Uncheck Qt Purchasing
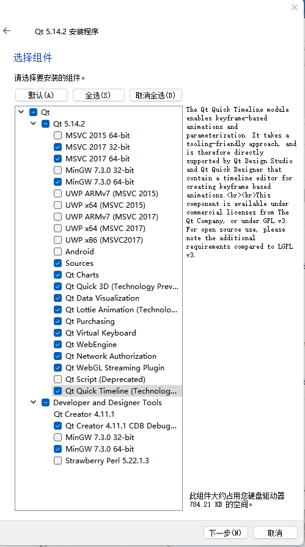The width and height of the screenshot is (305, 547). click(x=57, y=321)
